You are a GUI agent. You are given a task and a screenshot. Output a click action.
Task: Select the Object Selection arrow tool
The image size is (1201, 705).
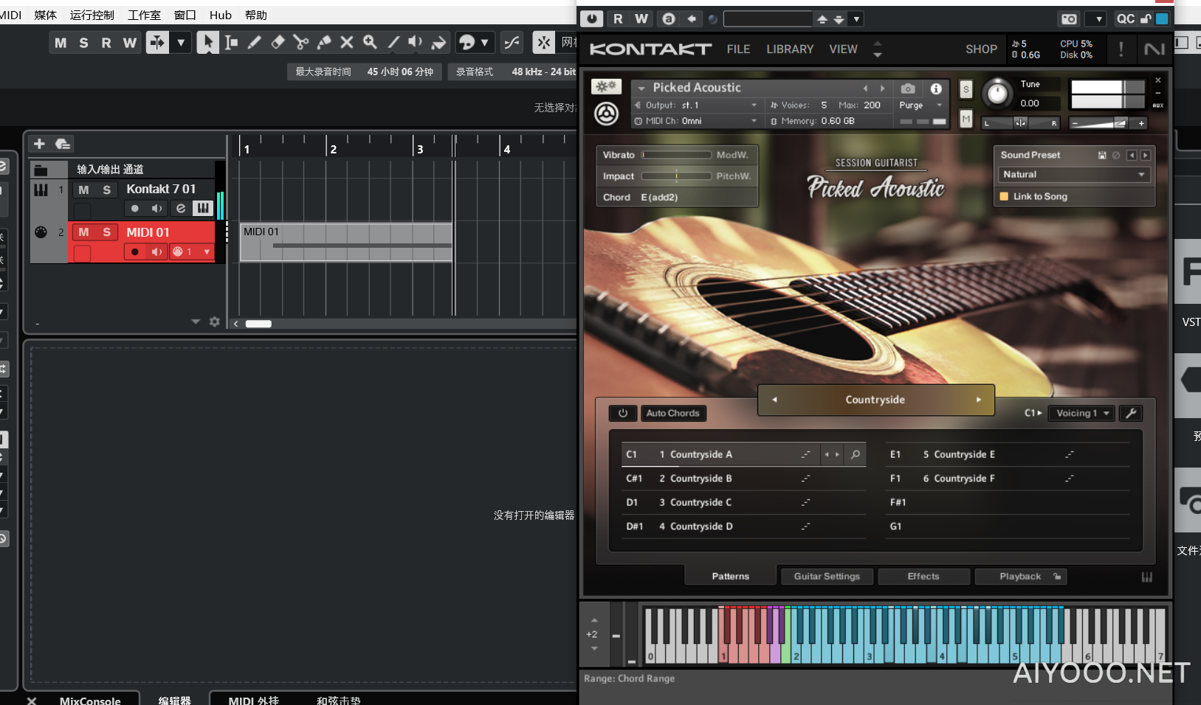tap(207, 43)
